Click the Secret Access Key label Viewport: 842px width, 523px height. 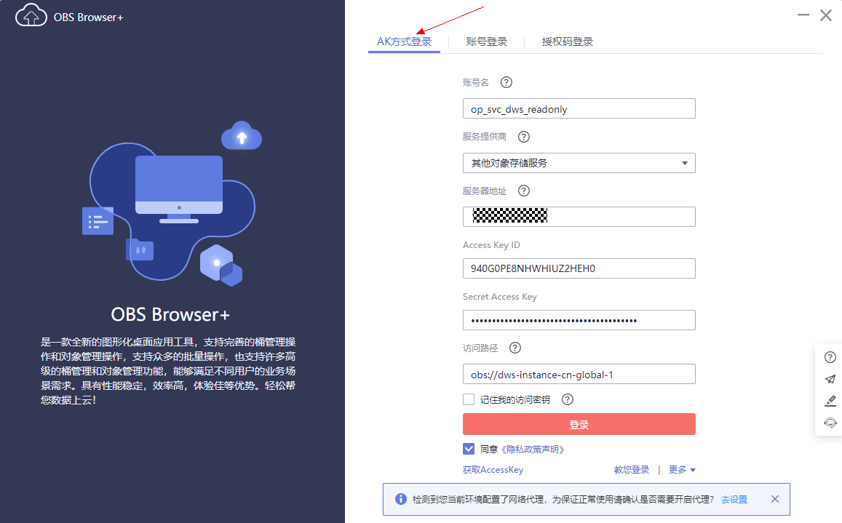click(499, 296)
